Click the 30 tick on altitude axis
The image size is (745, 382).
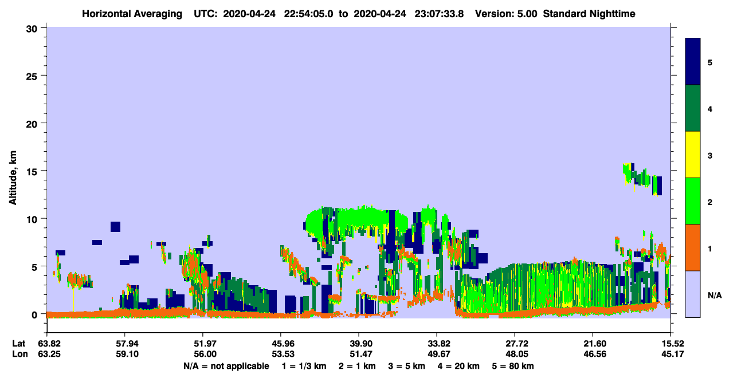tap(34, 28)
